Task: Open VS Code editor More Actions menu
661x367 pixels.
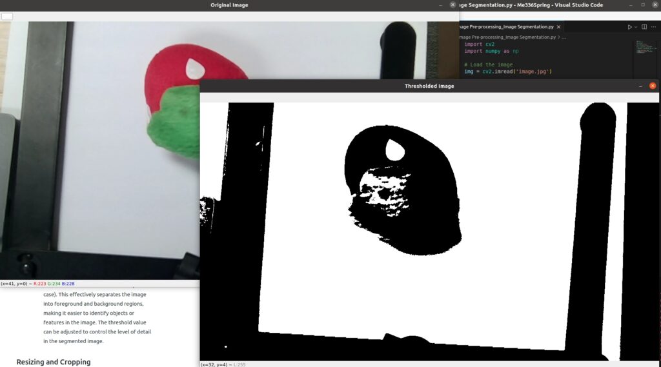Action: (x=653, y=27)
